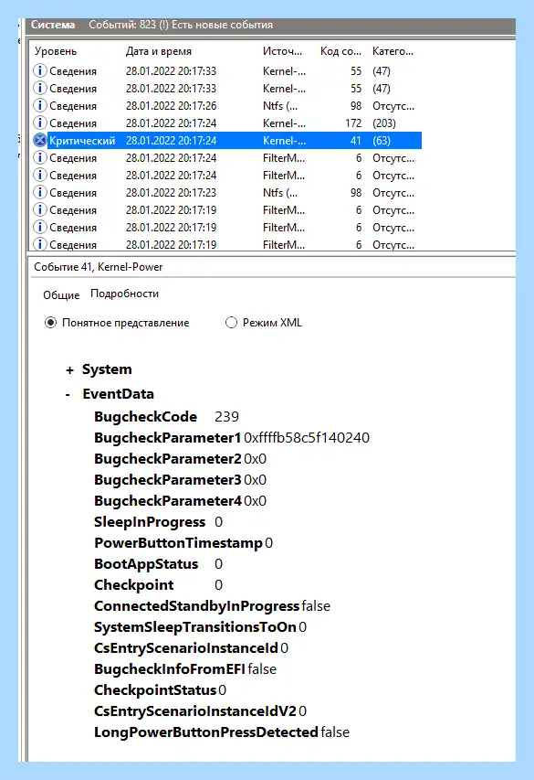Click BugcheckParameter1 label
Viewport: 534px width, 780px height.
point(167,438)
